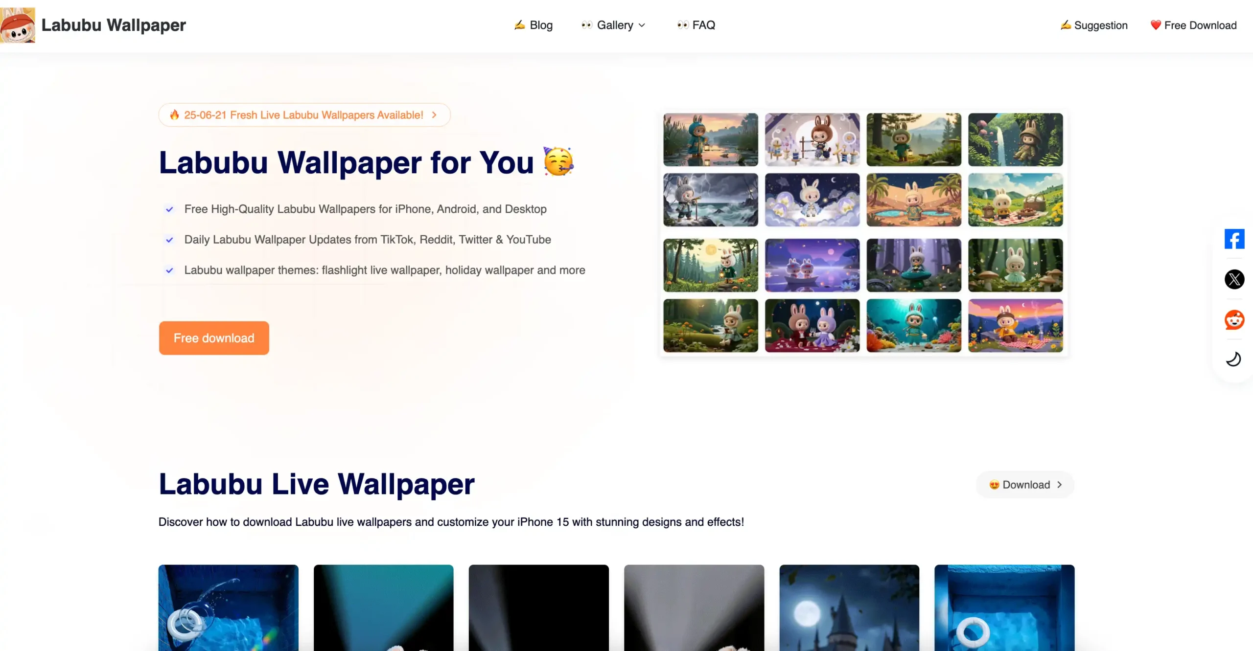Expand the Gallery dropdown menu
Screen dimensions: 1253x651
click(x=614, y=25)
